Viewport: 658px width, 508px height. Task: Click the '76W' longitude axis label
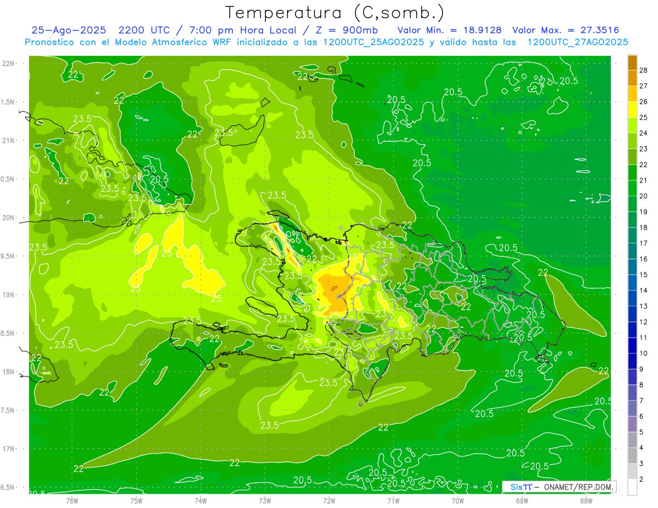[72, 501]
